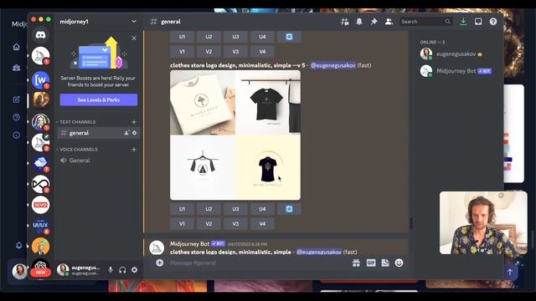Click the info icon in background sidebar
This screenshot has height=301, width=536.
(x=17, y=135)
